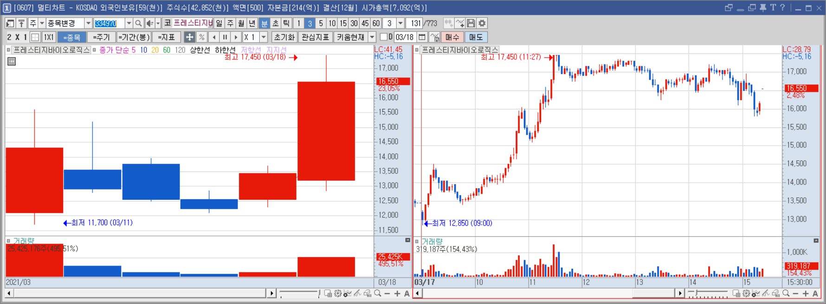Expand the stock code dropdown arrow
The image size is (826, 304).
(129, 23)
